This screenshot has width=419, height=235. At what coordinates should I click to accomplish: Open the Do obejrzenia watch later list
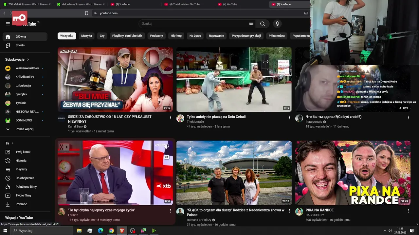25,178
